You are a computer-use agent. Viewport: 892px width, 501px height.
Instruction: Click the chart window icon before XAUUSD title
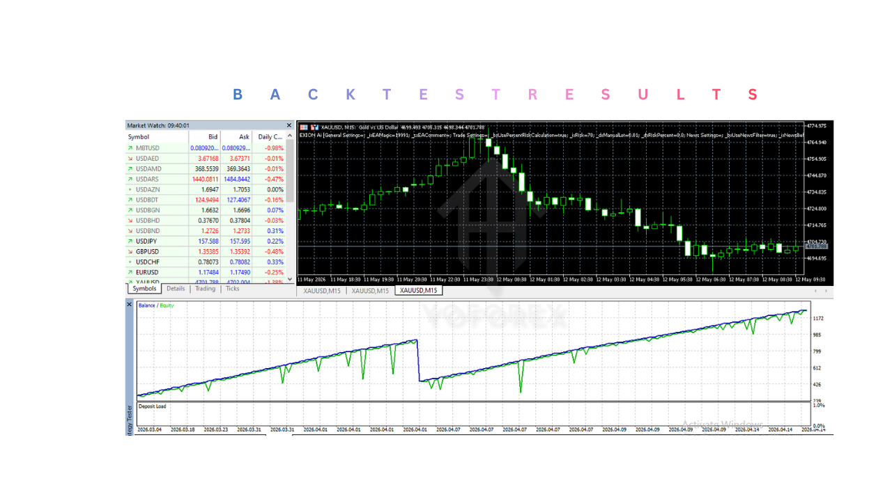(303, 127)
